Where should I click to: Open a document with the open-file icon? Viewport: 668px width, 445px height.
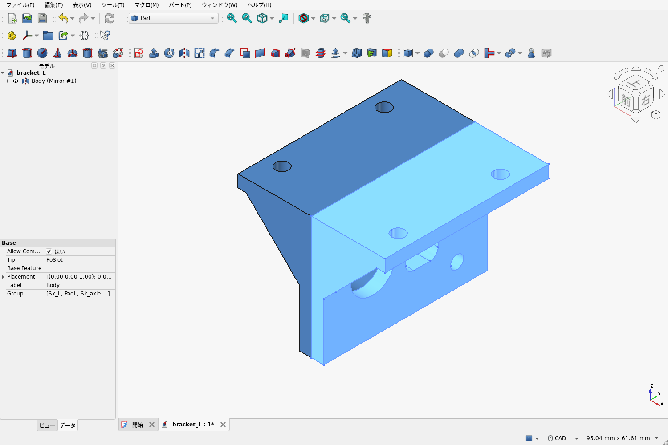click(x=27, y=18)
